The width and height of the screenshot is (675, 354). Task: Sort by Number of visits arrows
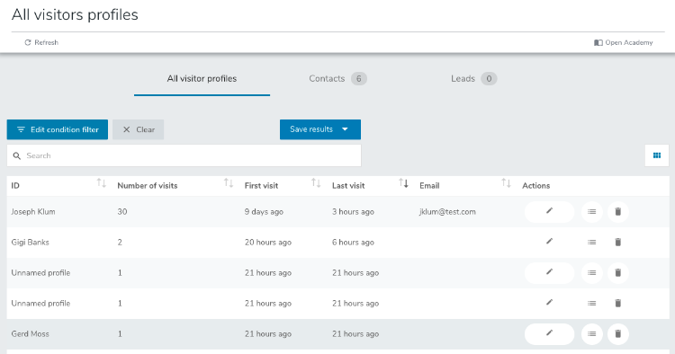click(229, 183)
